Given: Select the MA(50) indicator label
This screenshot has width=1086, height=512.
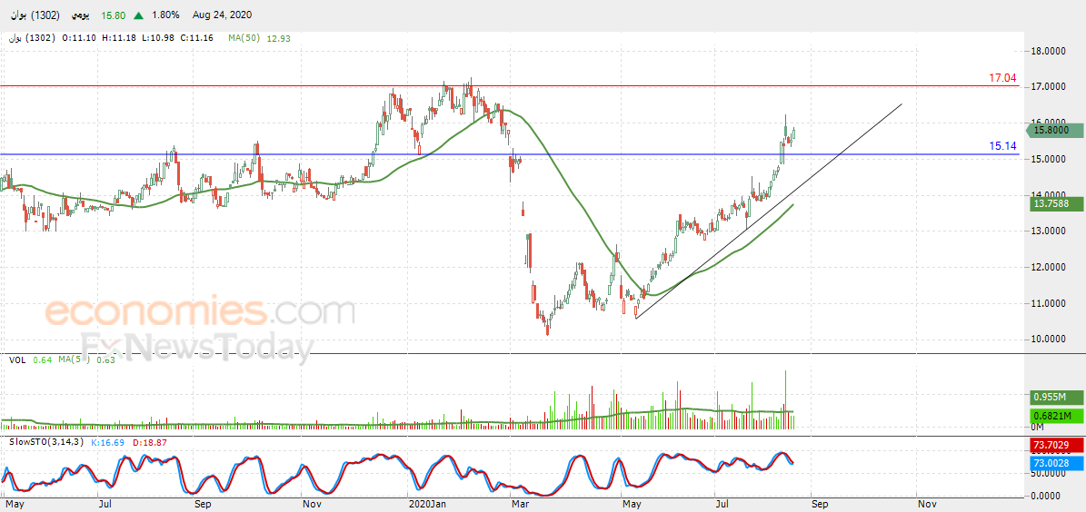Looking at the screenshot, I should [x=244, y=39].
